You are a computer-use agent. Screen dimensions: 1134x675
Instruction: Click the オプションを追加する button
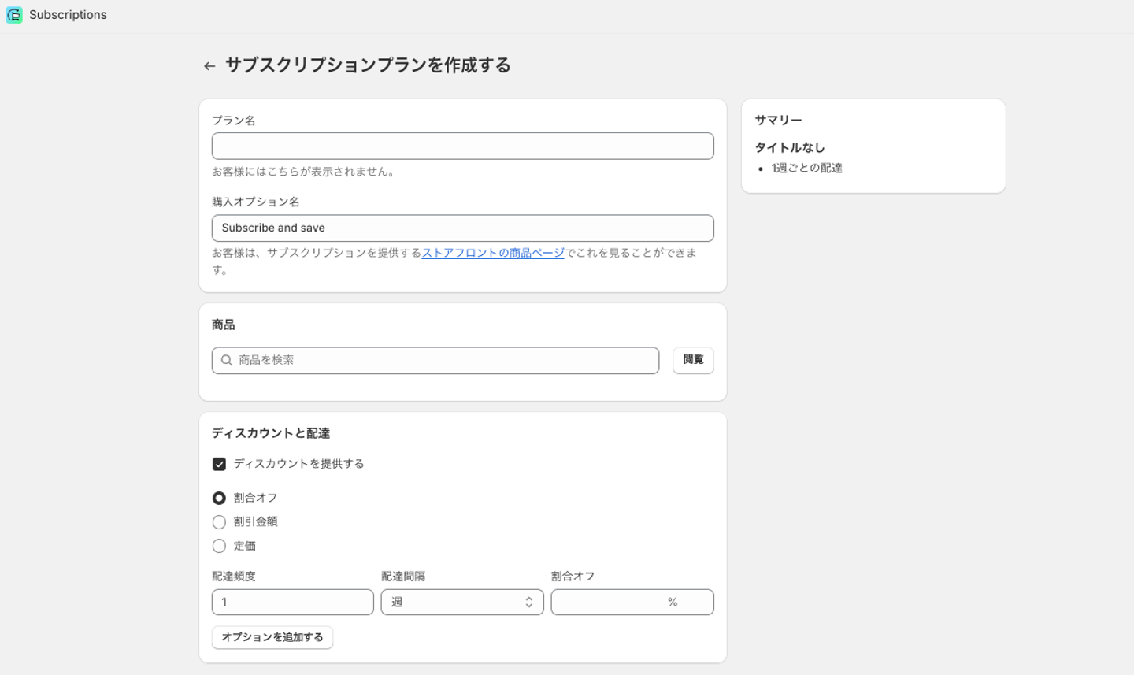[272, 637]
